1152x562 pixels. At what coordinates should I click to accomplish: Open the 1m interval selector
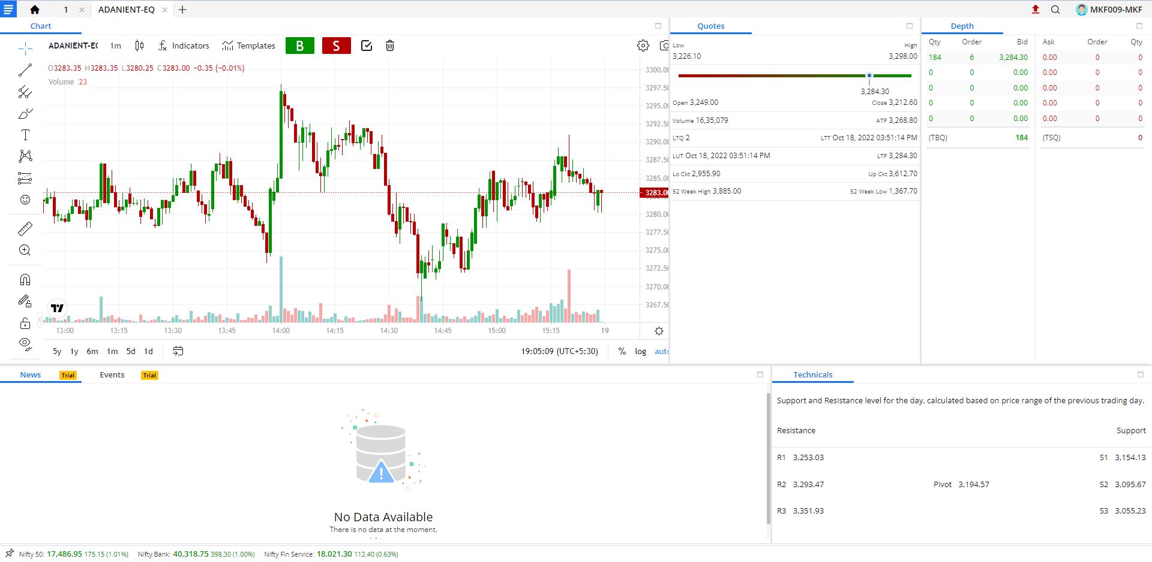[116, 46]
